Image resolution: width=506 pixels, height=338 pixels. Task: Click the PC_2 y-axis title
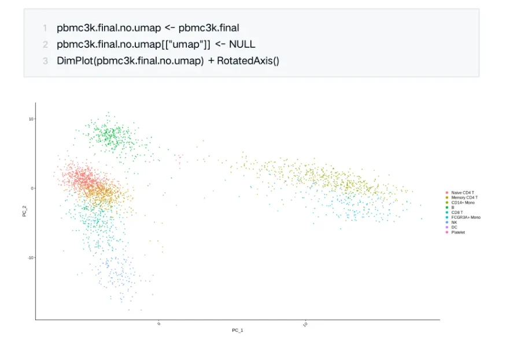[x=24, y=211]
